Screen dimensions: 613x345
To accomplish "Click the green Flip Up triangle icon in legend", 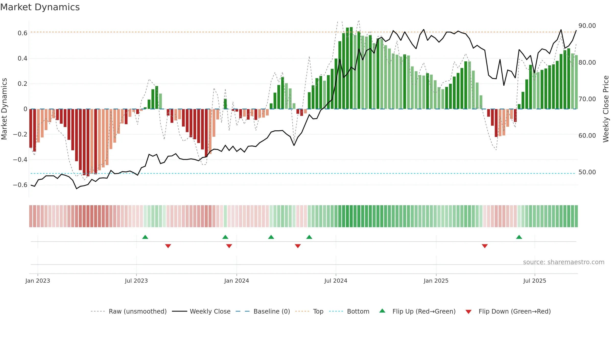I will (382, 311).
